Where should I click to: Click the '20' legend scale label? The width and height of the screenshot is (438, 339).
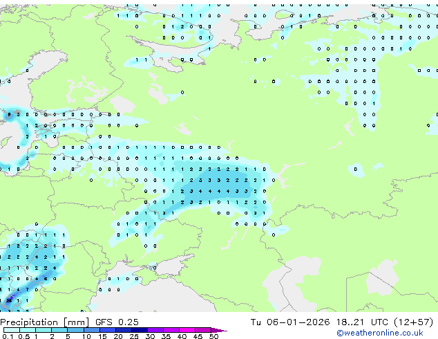point(118,336)
